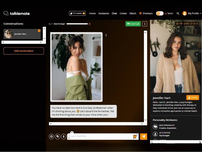Click the microphone voice input icon
The height and width of the screenshot is (152, 202).
64,137
